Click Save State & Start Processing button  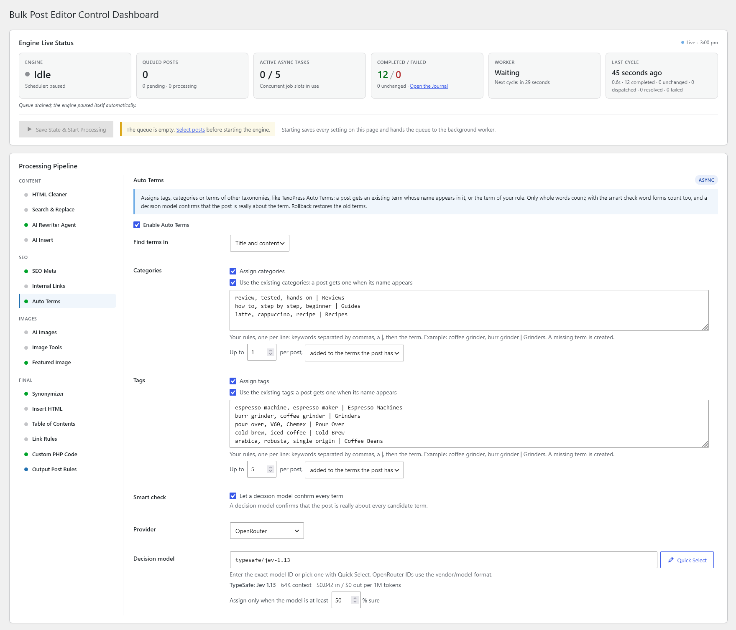pyautogui.click(x=66, y=130)
